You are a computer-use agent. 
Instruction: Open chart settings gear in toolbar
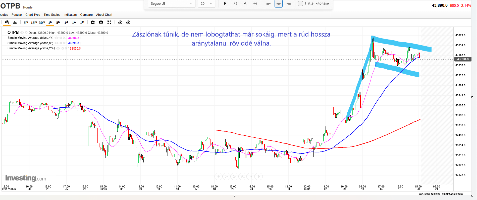(93, 22)
